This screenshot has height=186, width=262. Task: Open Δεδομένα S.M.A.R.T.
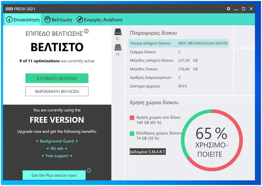[x=148, y=151]
